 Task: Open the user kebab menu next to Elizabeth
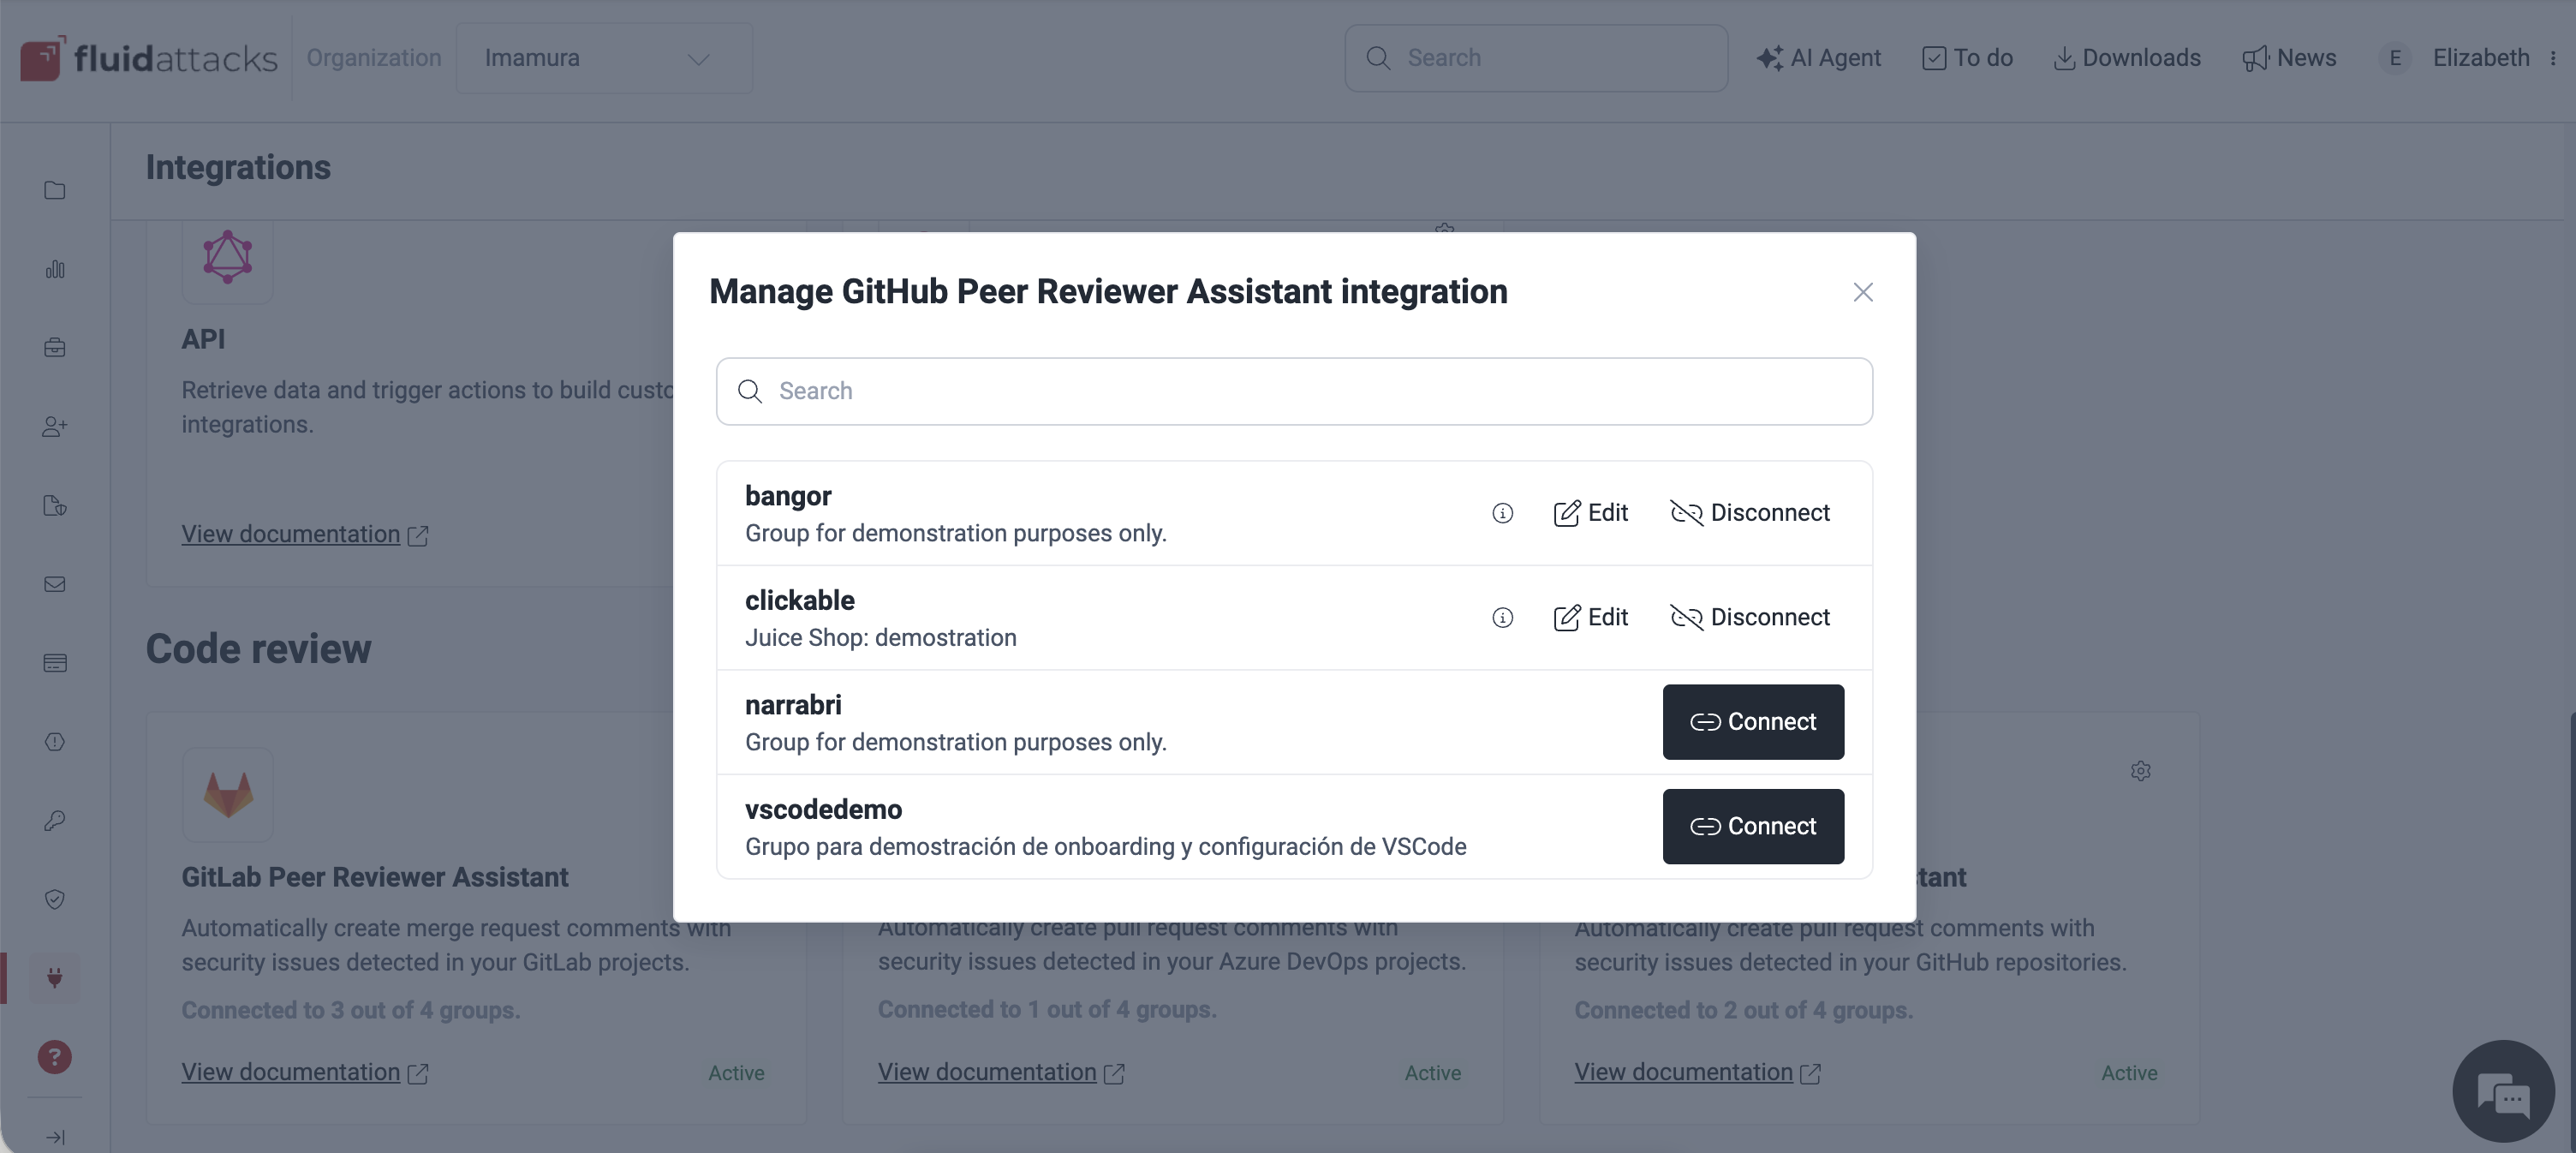pyautogui.click(x=2553, y=58)
